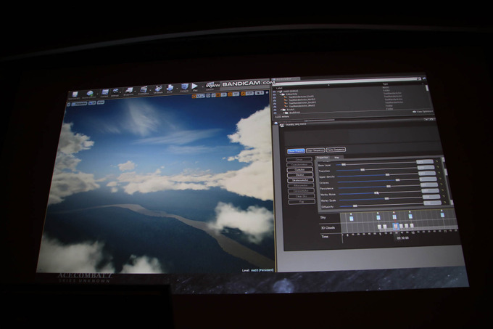The height and width of the screenshot is (329, 493).
Task: Click the Octaves slider handle
Action: tap(397, 180)
